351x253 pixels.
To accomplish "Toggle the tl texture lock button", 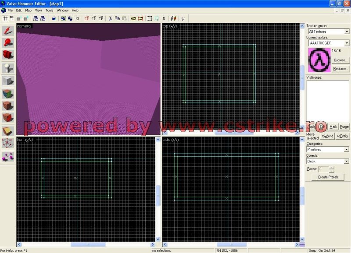I will [x=164, y=18].
